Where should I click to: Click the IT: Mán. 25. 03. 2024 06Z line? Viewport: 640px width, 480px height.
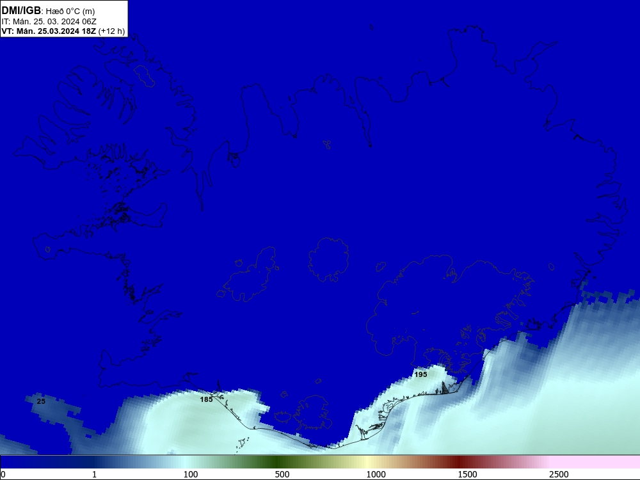[x=49, y=22]
